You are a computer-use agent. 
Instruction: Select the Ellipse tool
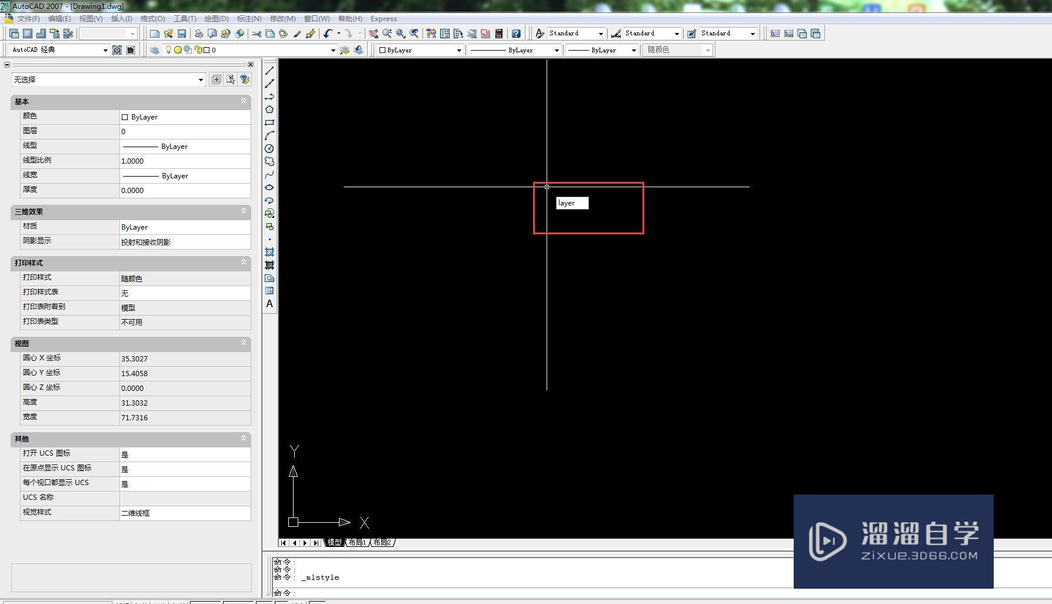269,187
